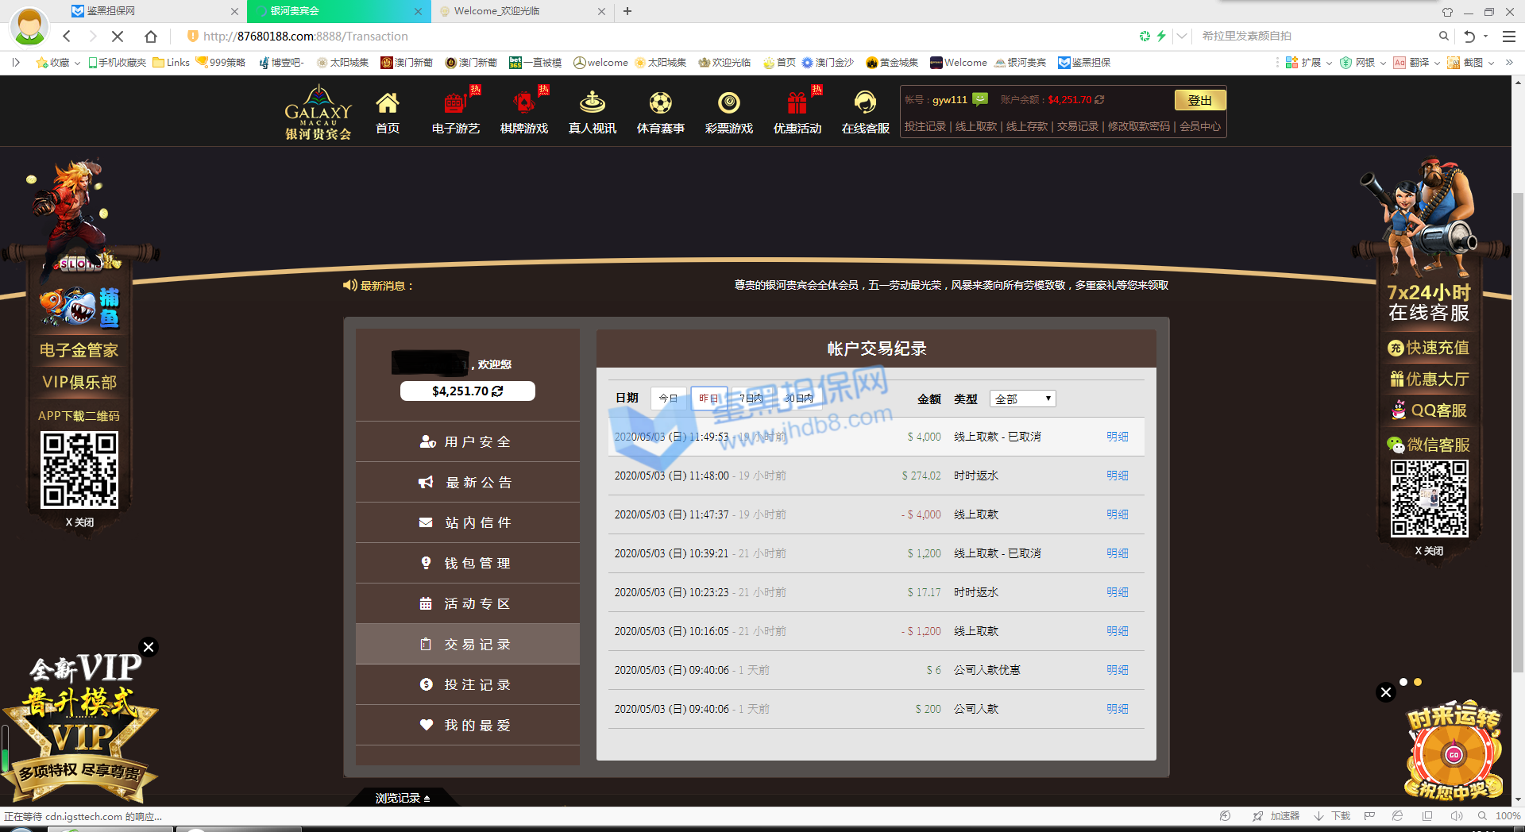Viewport: 1525px width, 832px height.
Task: Open 明细 link for 时时返水 $274.02
Action: tap(1117, 476)
